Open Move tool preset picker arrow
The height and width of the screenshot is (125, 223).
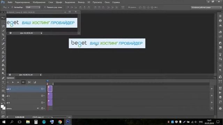(8, 7)
